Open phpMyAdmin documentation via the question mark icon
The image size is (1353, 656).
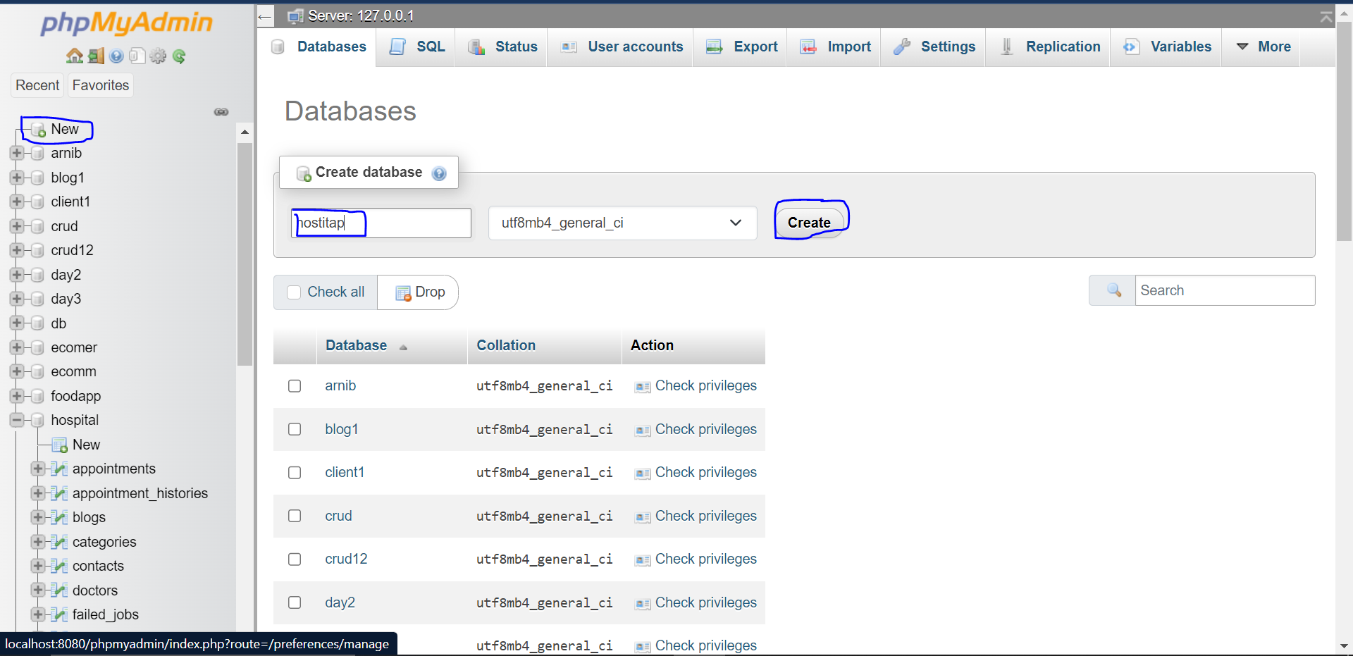tap(117, 56)
